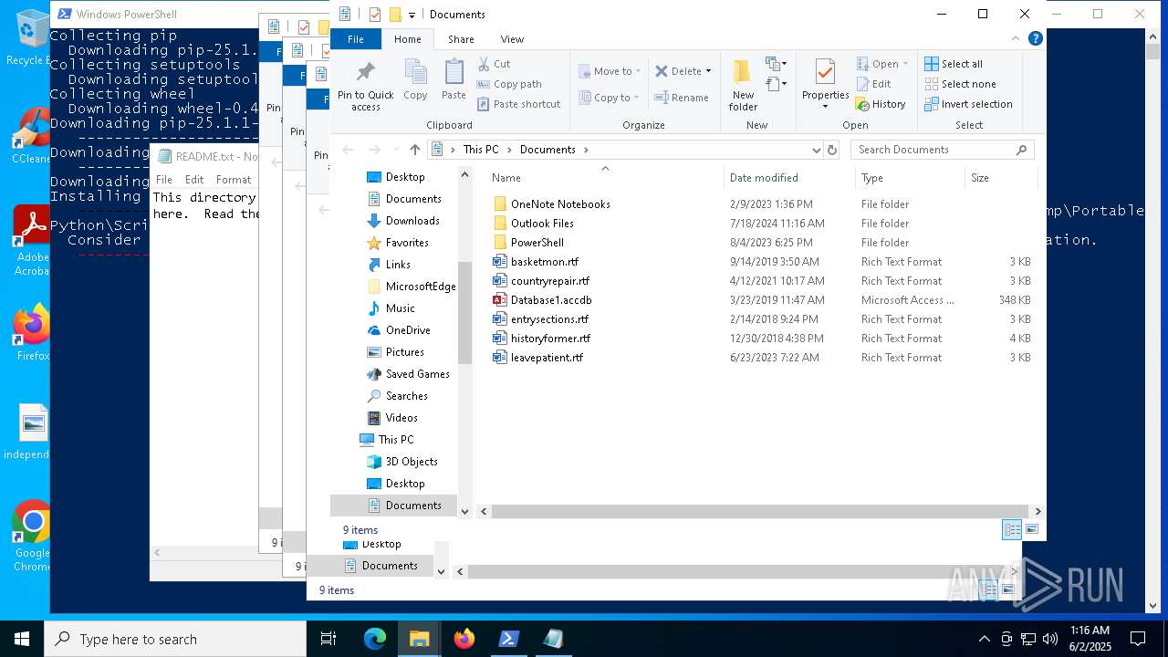Click the Cut command
This screenshot has height=657, width=1168.
(494, 64)
